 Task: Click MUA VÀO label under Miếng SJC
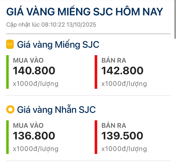(28, 60)
